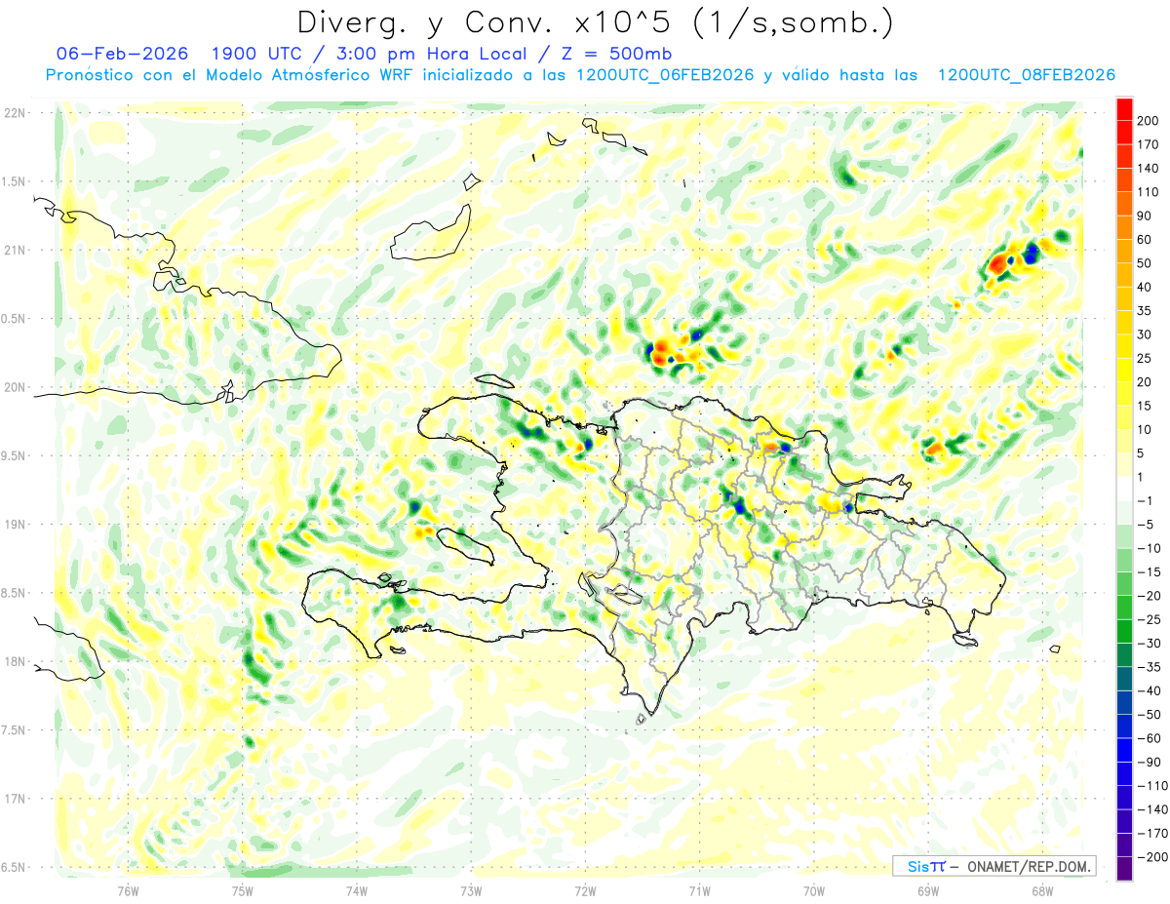Click the '21N' latitude label
This screenshot has height=904, width=1170.
point(14,251)
